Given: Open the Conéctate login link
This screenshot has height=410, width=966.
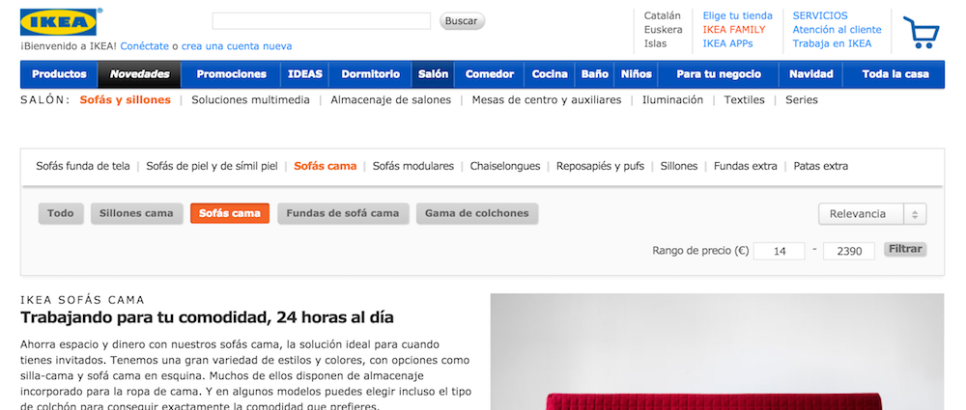Looking at the screenshot, I should point(145,46).
